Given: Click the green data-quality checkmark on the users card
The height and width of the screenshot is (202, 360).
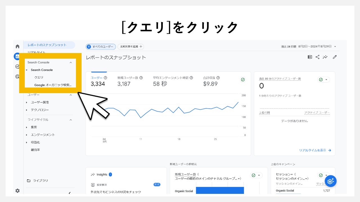Looking at the screenshot, I should click(243, 79).
